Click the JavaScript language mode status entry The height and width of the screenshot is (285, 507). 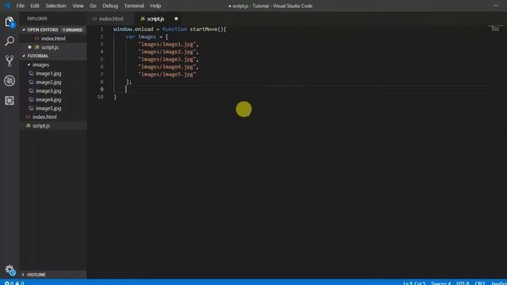pyautogui.click(x=498, y=283)
